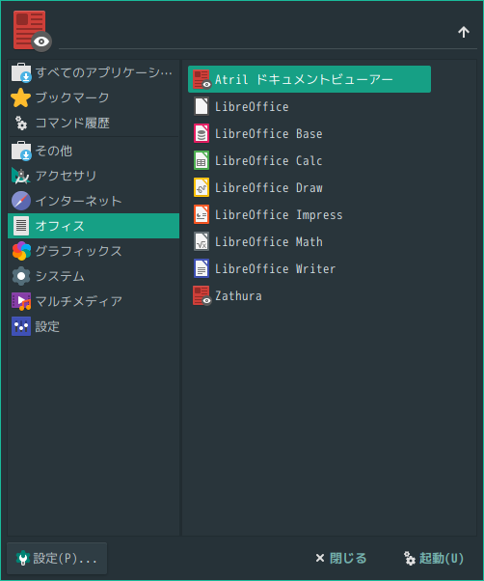
Task: Open the すべてのアプリケーション category
Action: 94,72
